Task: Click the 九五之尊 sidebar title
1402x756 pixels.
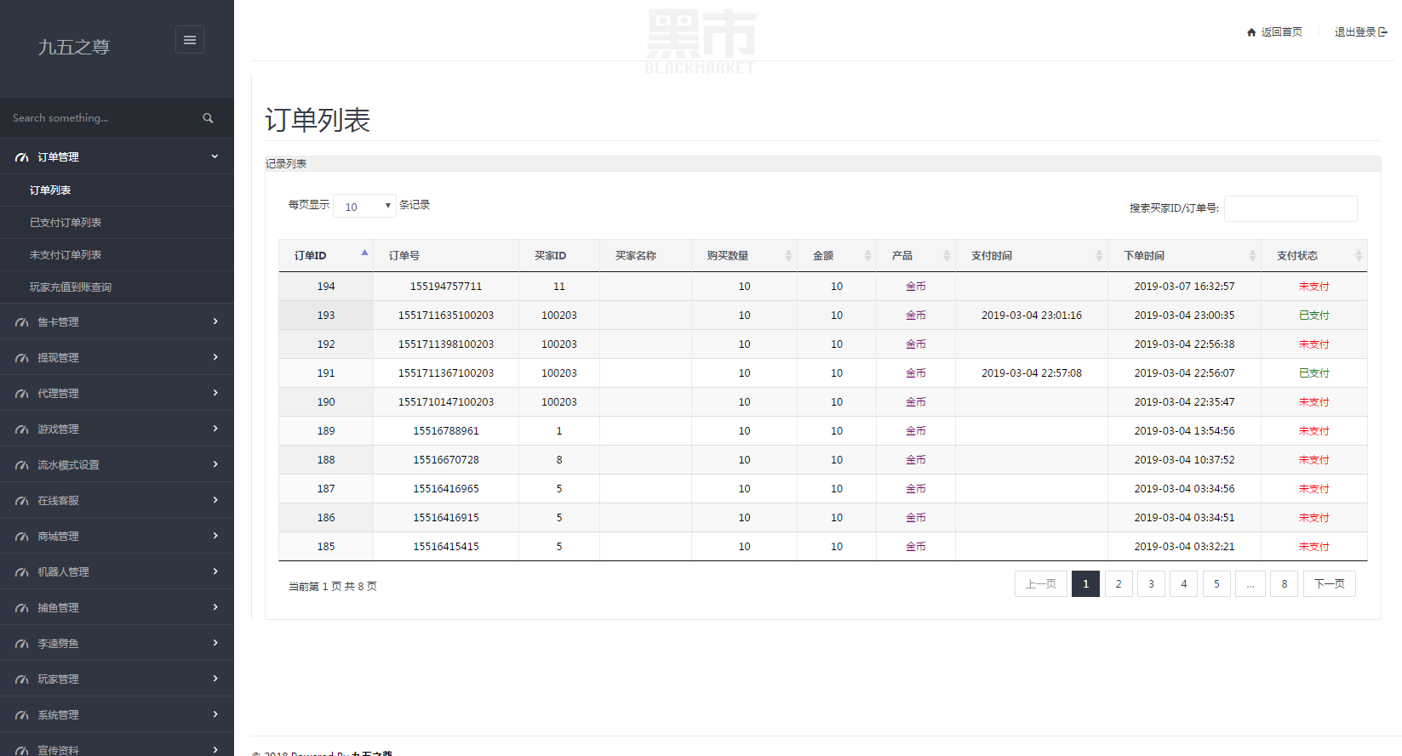Action: (x=74, y=47)
